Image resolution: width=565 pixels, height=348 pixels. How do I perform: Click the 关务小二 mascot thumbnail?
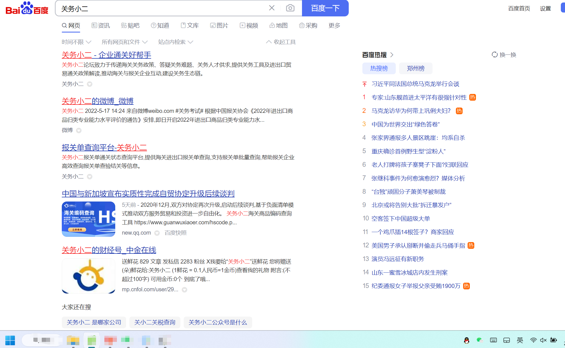coord(89,276)
